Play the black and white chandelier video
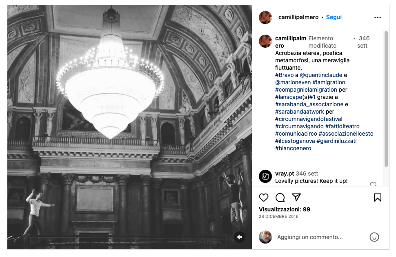Viewport: 396px width, 257px height. click(129, 127)
